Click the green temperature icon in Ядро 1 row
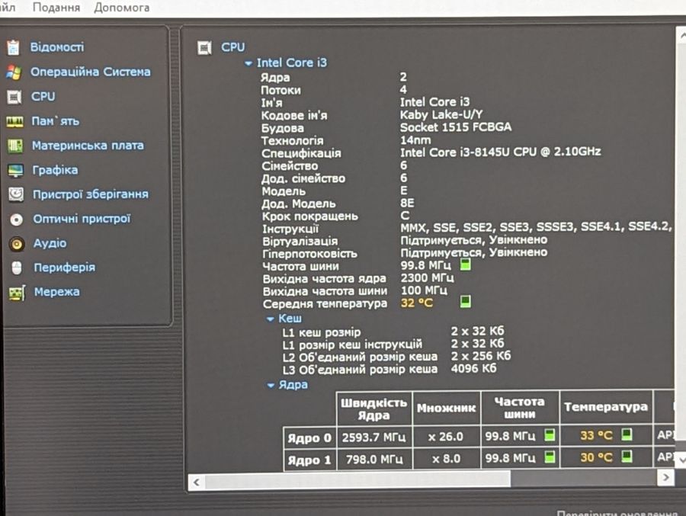This screenshot has width=686, height=516. pyautogui.click(x=627, y=456)
